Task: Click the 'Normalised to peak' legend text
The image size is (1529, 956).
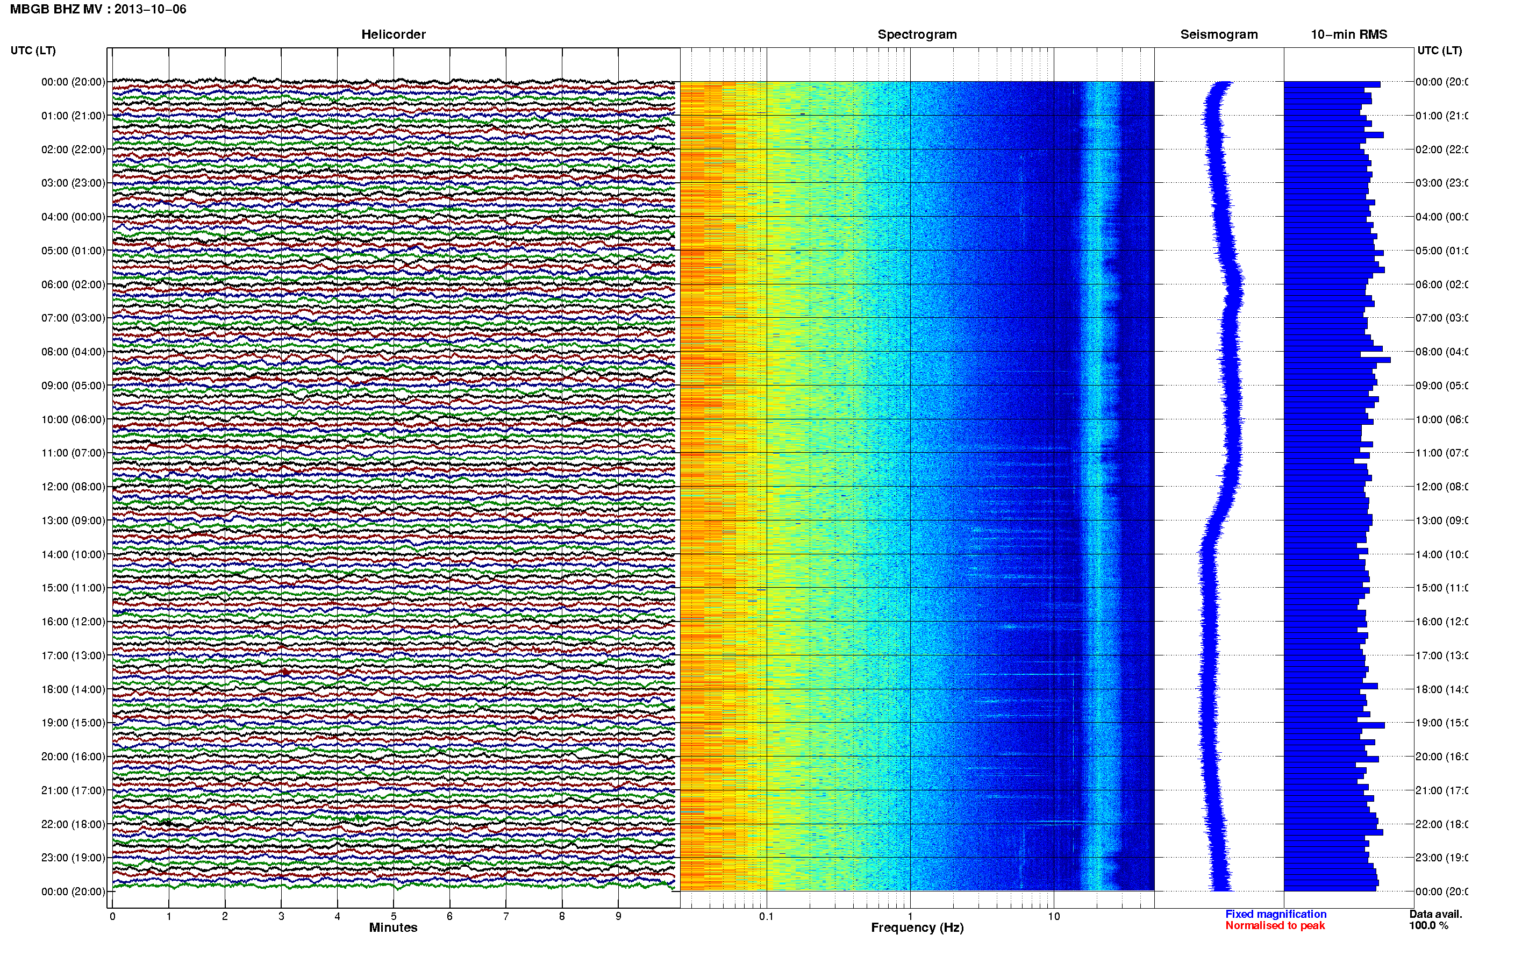Action: (x=1275, y=926)
